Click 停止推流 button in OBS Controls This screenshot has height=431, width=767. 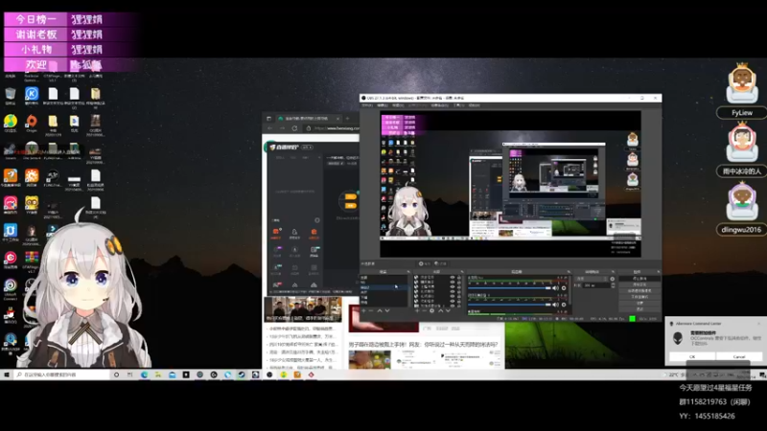click(x=639, y=279)
